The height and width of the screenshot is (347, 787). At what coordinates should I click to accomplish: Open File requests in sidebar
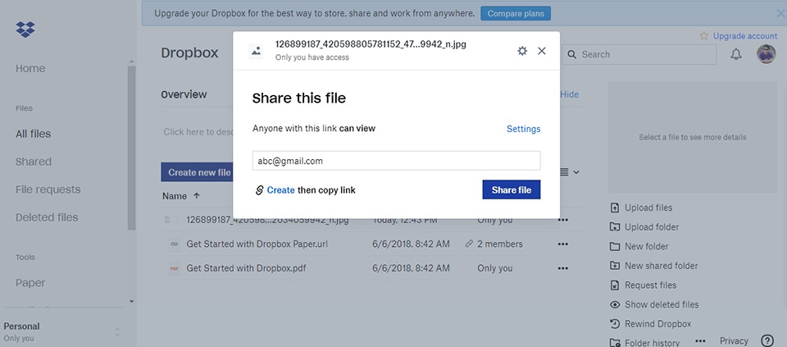point(48,189)
